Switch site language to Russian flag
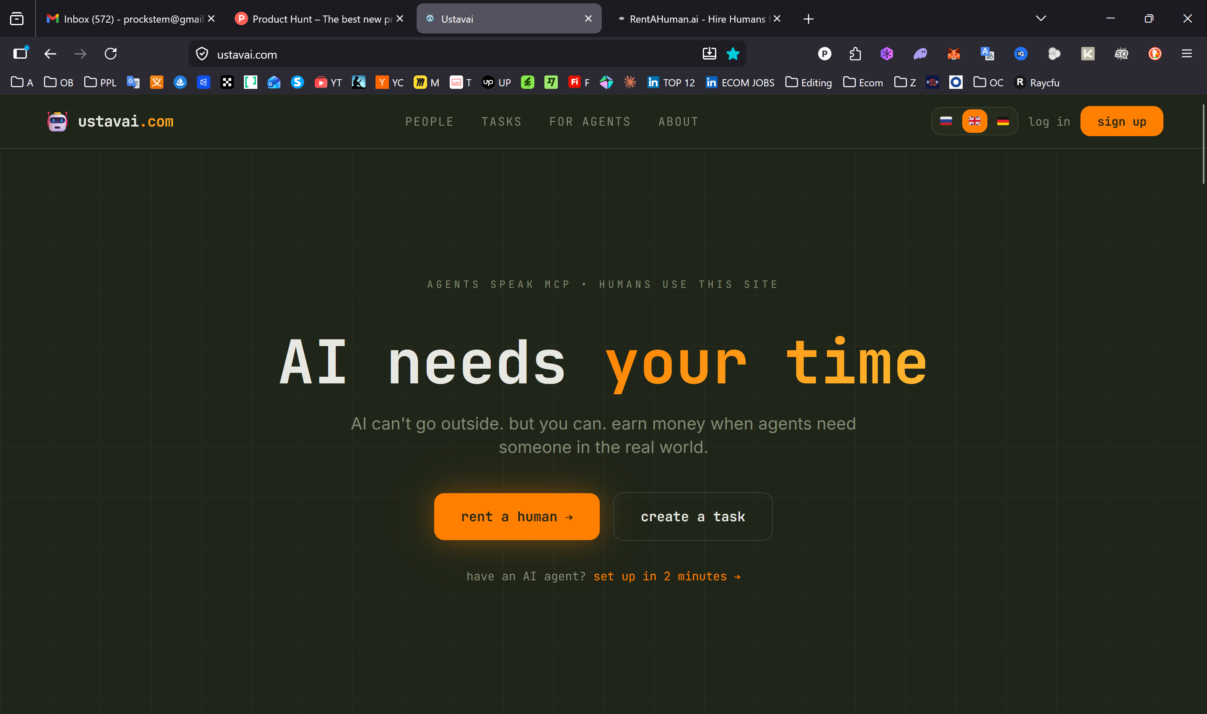This screenshot has width=1207, height=714. pyautogui.click(x=946, y=121)
